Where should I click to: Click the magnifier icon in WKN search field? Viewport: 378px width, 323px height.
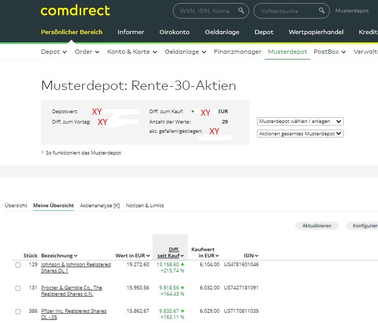pos(241,11)
